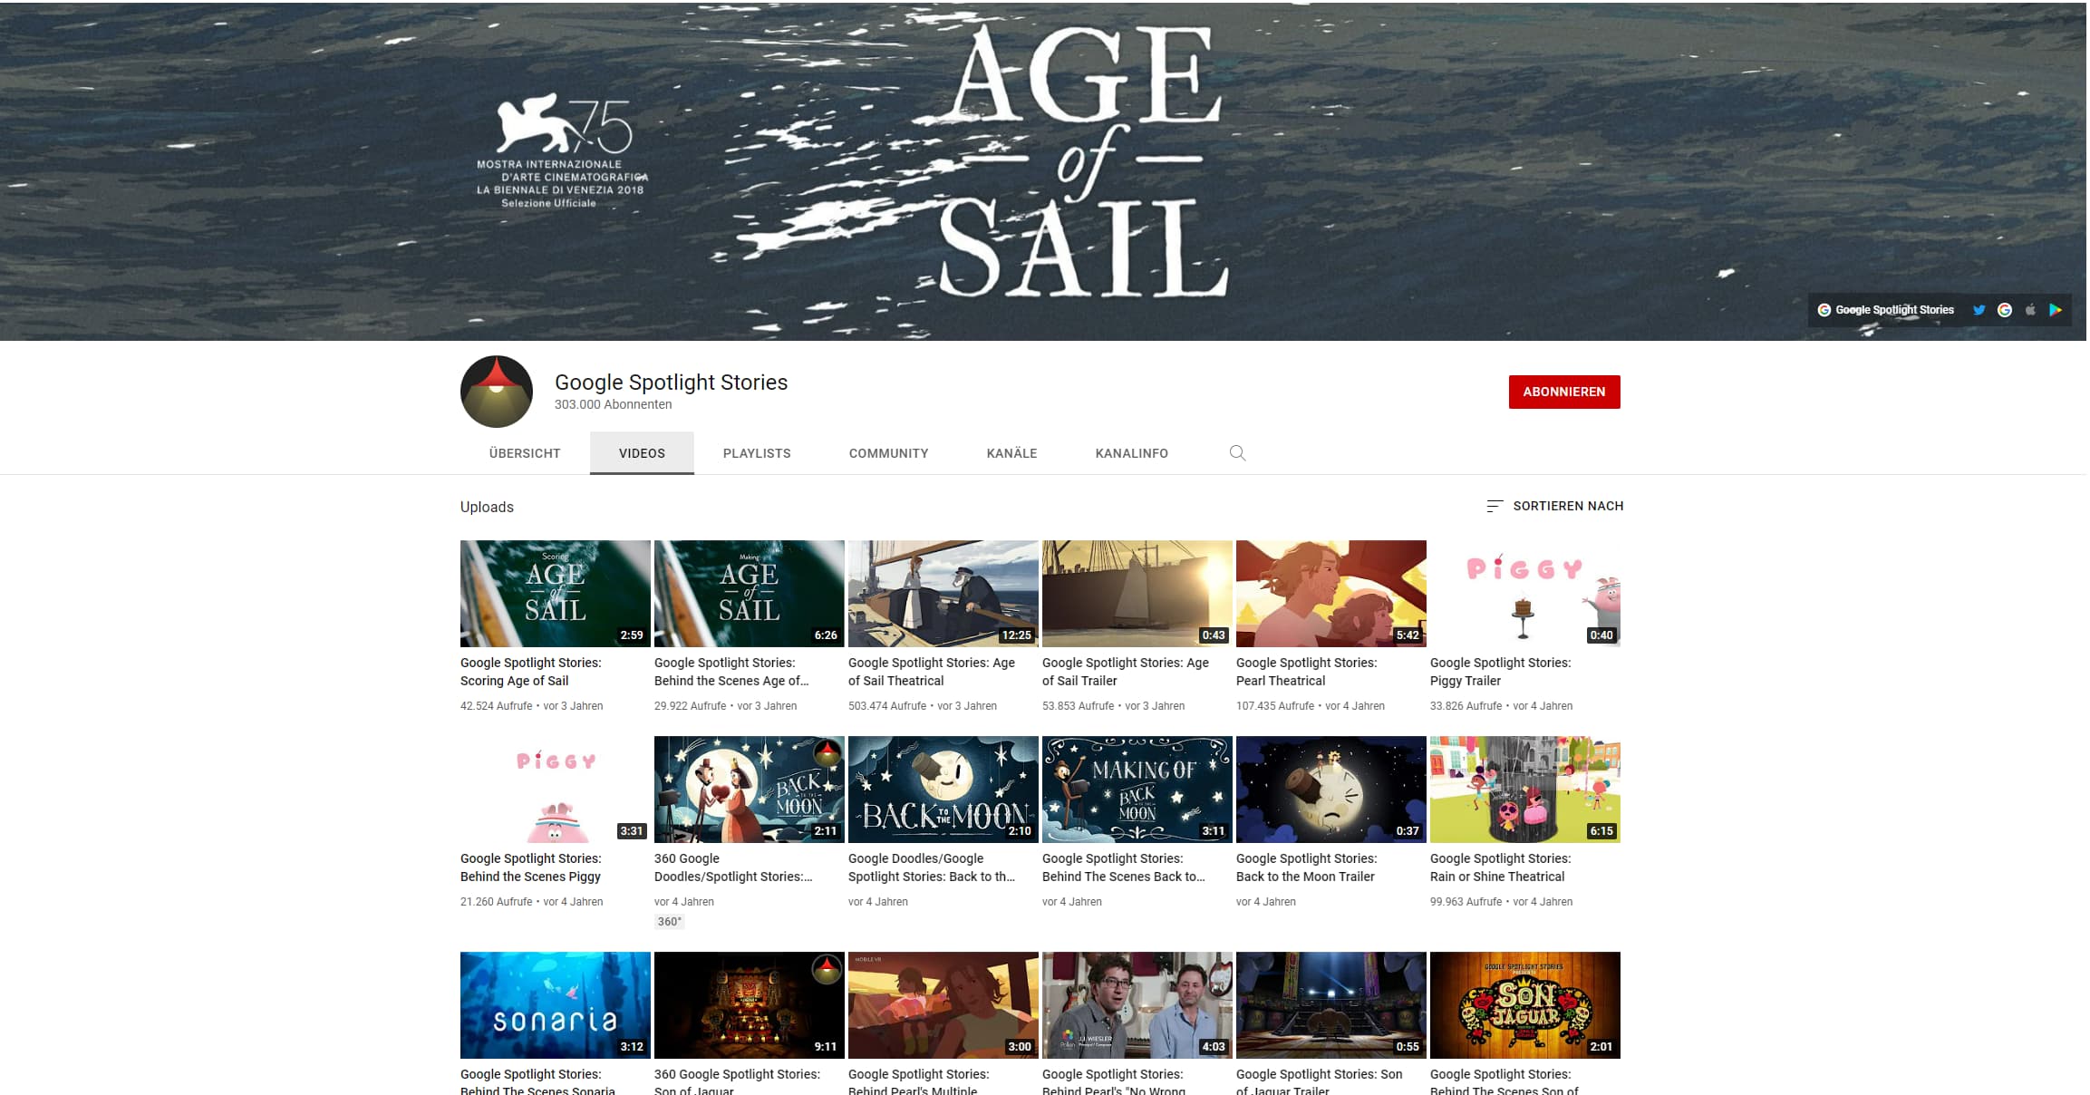Image resolution: width=2090 pixels, height=1095 pixels.
Task: Switch to the Kanalinfo tab
Action: (1131, 453)
